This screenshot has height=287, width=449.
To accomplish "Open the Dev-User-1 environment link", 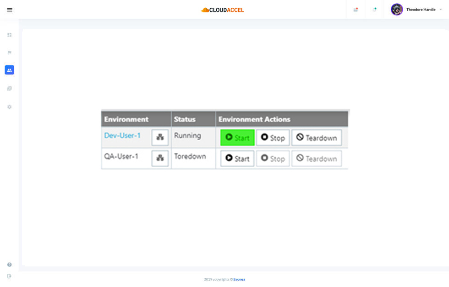I will [122, 136].
